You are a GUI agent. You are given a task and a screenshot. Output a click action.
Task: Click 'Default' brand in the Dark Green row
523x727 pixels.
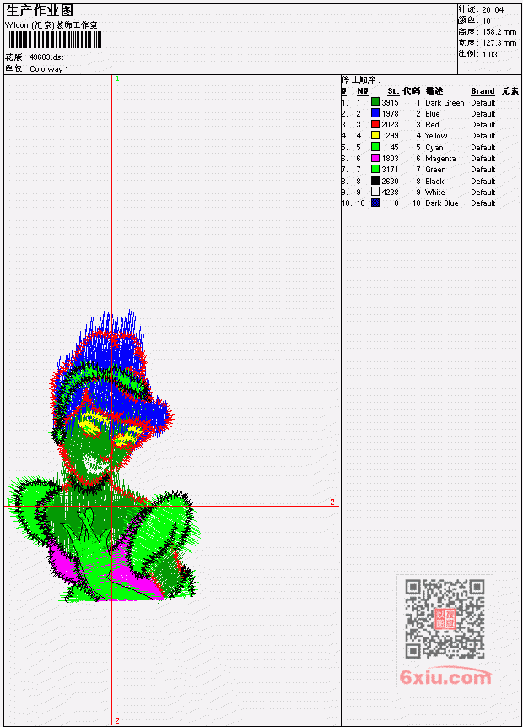[x=483, y=102]
